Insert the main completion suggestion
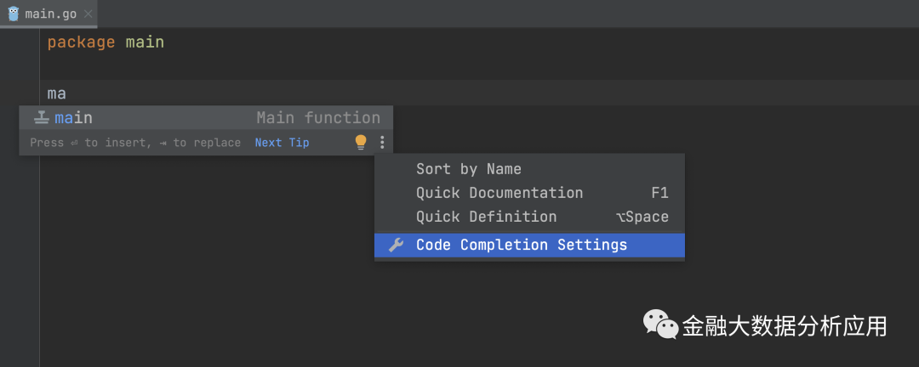Image resolution: width=919 pixels, height=367 pixels. 74,118
